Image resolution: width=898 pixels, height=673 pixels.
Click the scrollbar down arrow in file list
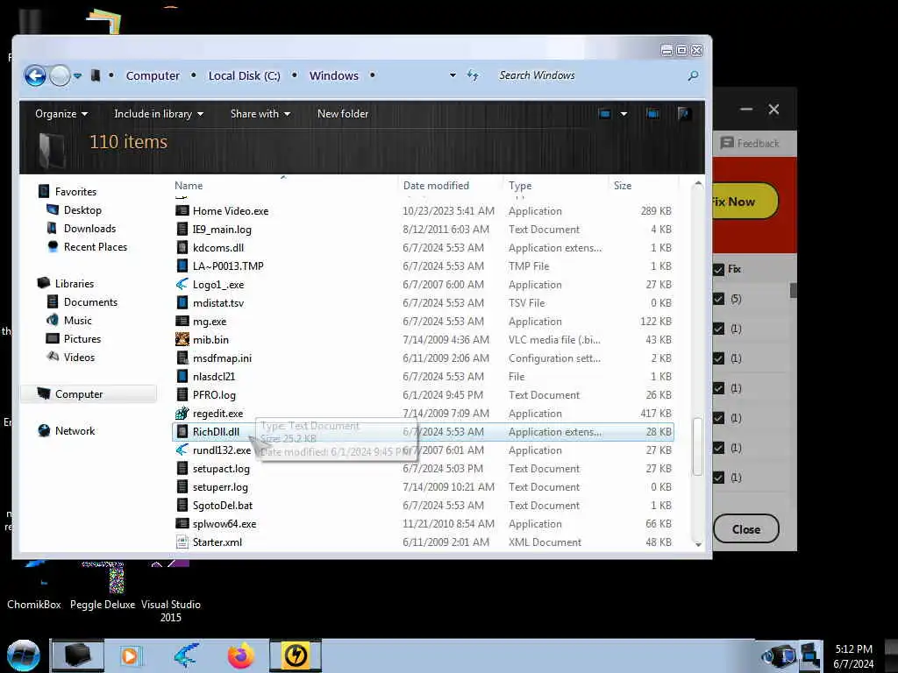tap(697, 544)
